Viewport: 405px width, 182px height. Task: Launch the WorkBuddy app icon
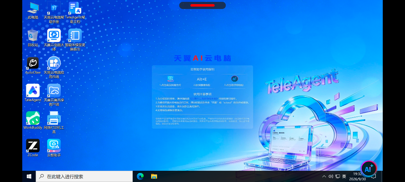[x=33, y=120]
